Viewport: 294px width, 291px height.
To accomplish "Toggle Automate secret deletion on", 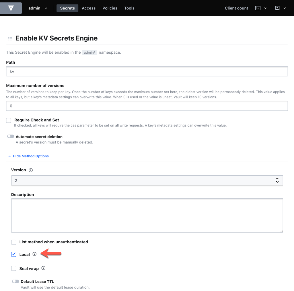I will click(x=10, y=136).
